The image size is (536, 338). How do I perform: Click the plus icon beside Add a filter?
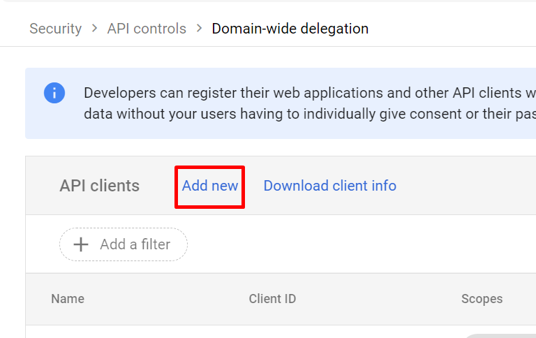tap(82, 244)
